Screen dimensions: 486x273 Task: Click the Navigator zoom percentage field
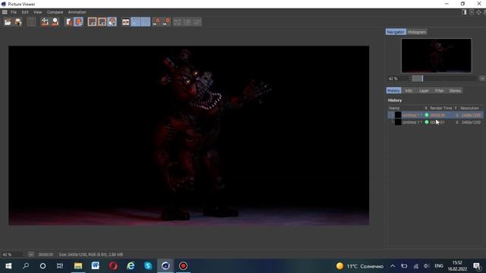pyautogui.click(x=398, y=79)
